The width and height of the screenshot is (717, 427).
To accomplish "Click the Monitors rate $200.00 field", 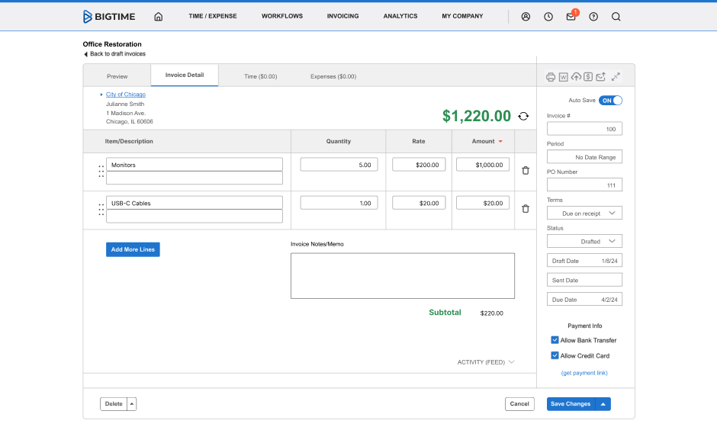I will tap(419, 165).
